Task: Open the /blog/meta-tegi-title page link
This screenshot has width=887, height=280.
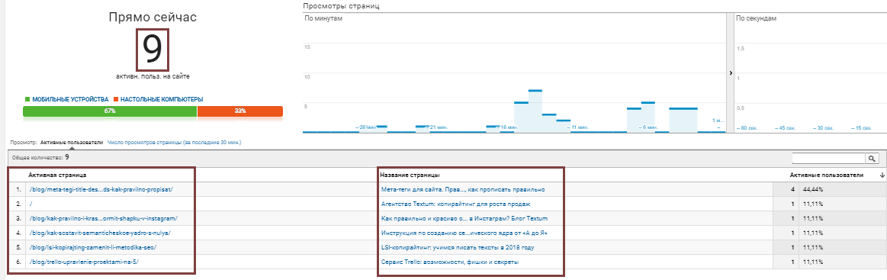Action: coord(101,189)
